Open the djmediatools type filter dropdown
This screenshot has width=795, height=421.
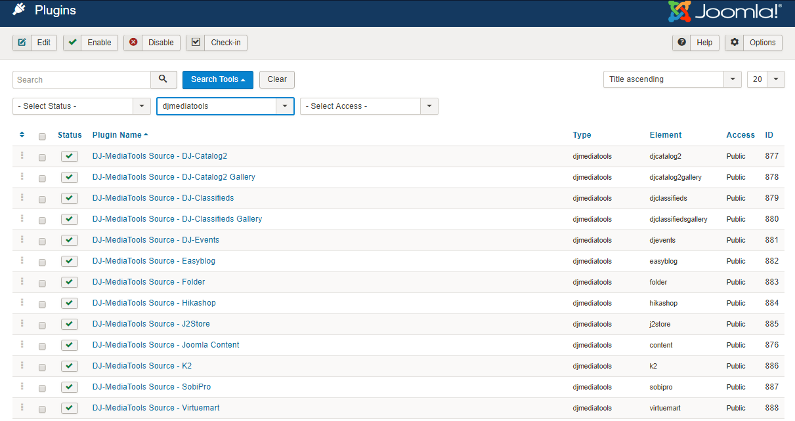pyautogui.click(x=225, y=106)
